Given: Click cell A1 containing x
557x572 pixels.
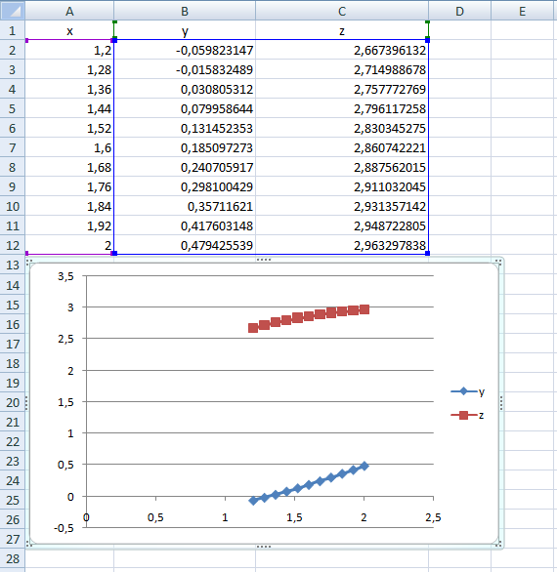Looking at the screenshot, I should tap(69, 30).
